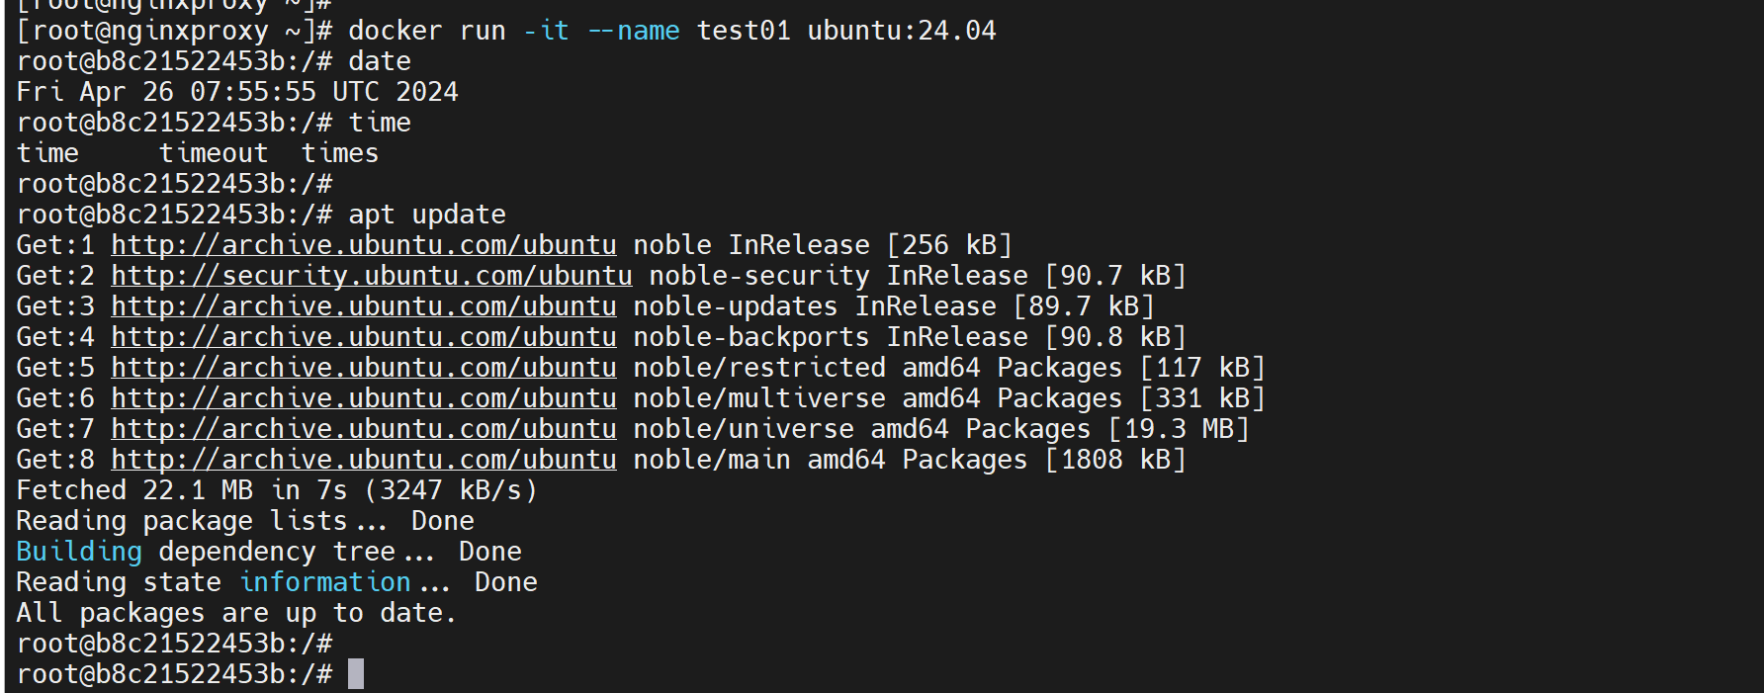
Task: Open the noble/universe archive URL on Get:7
Action: [x=363, y=429]
